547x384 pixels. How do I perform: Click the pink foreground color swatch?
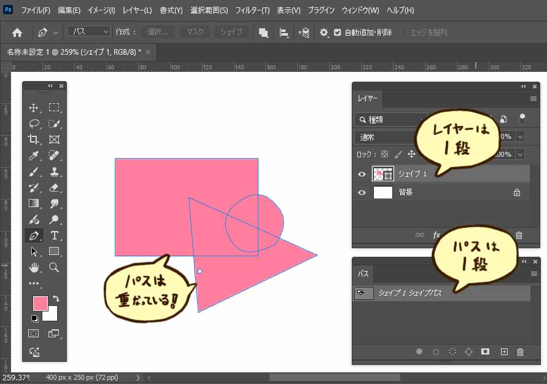pyautogui.click(x=41, y=303)
